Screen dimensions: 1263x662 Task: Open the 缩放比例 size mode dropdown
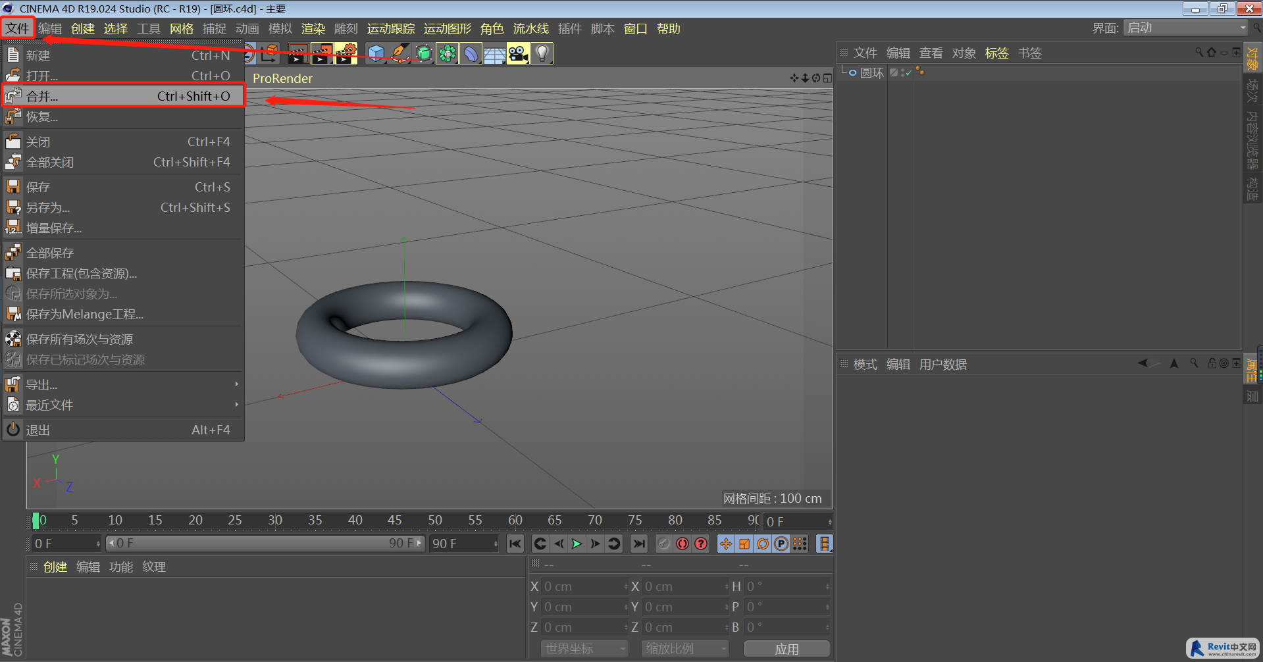click(685, 649)
